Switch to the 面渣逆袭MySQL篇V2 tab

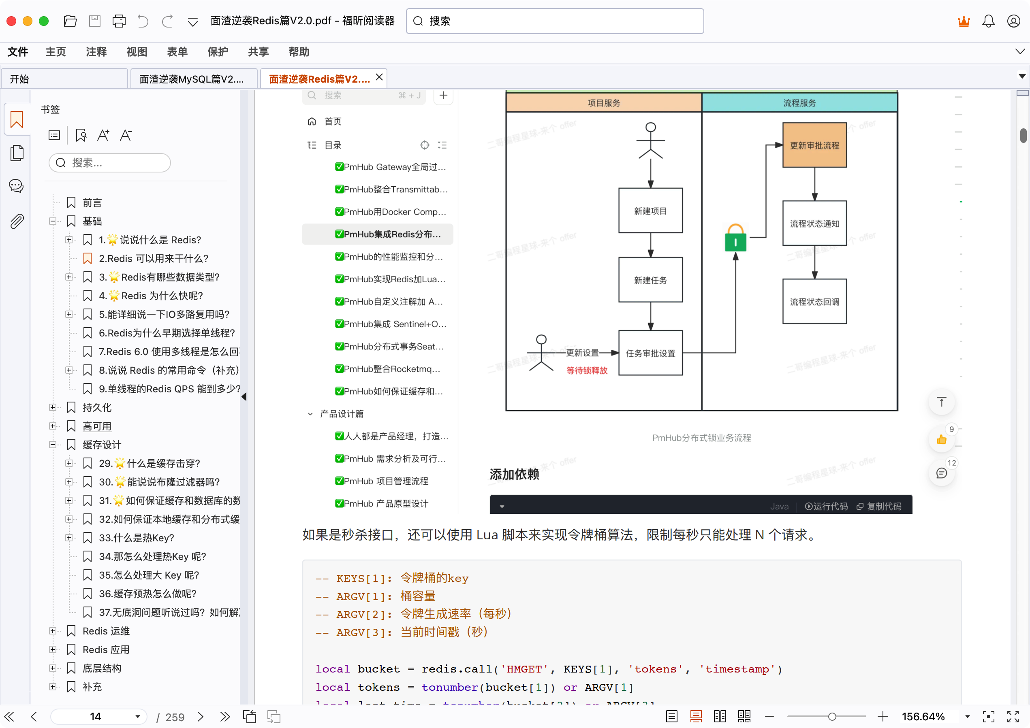[193, 79]
